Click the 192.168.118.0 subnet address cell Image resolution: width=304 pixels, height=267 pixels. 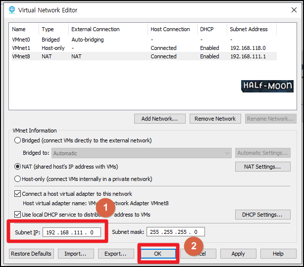coord(248,48)
